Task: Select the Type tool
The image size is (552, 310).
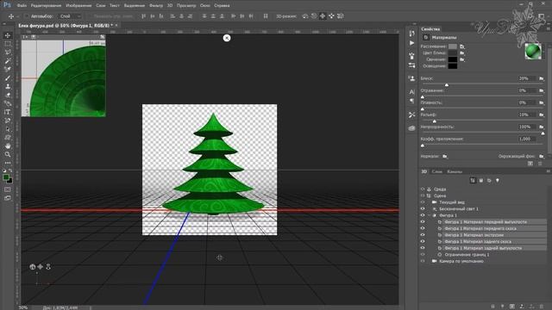Action: [8, 112]
